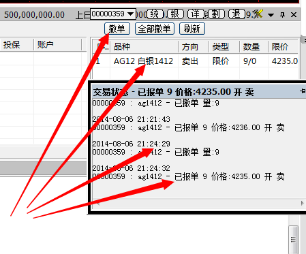Click the 2014-08-06 21:24:29 log timestamp
Image resolution: width=306 pixels, height=254 pixels.
131,144
